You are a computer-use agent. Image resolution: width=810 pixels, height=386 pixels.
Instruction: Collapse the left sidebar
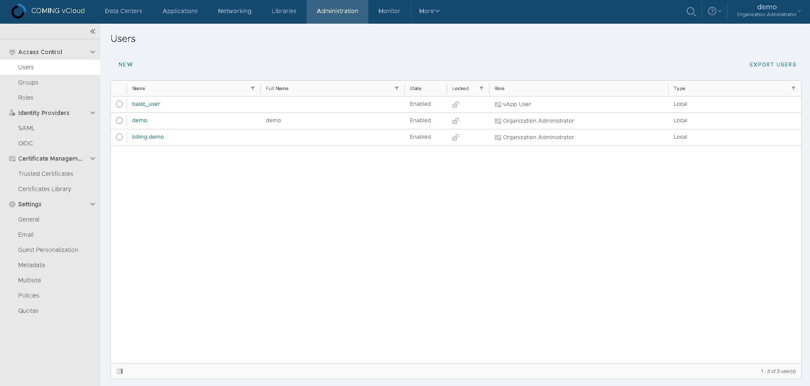point(93,31)
